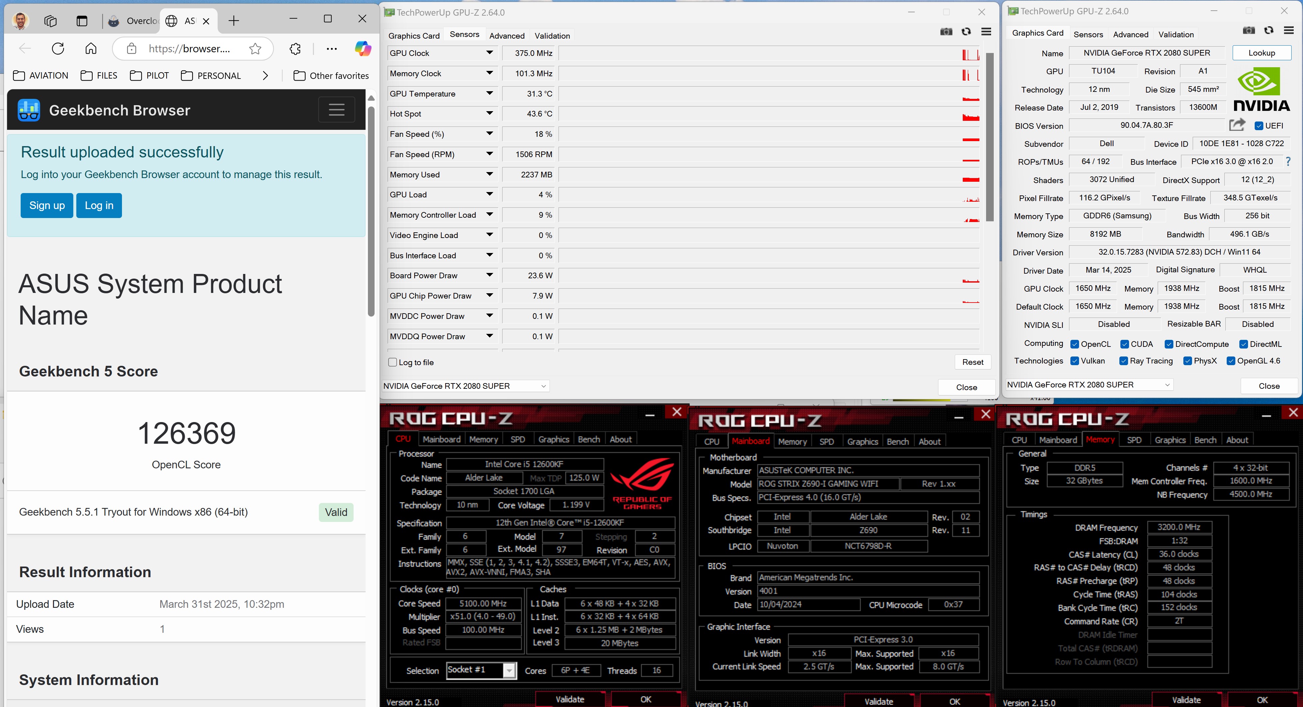The width and height of the screenshot is (1303, 707).
Task: Click the GPU-Z Sensors list scrollbar
Action: point(989,137)
